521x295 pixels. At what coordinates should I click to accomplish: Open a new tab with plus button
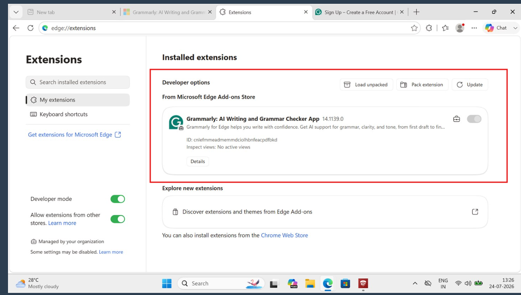[416, 12]
